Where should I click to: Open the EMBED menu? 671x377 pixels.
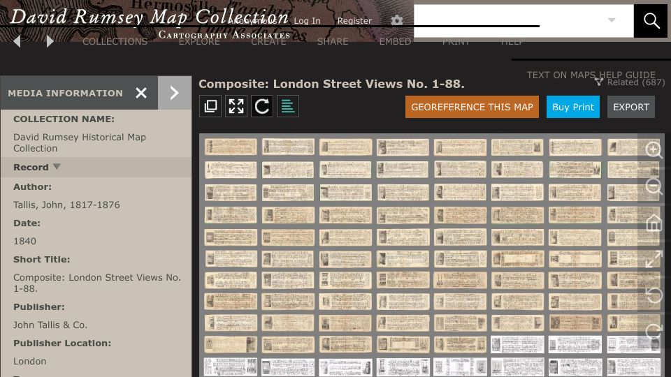(395, 41)
